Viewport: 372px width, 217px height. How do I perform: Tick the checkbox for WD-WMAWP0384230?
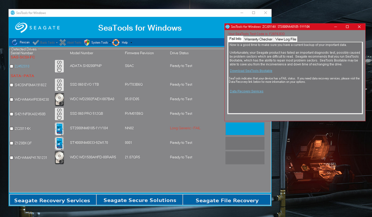12,100
